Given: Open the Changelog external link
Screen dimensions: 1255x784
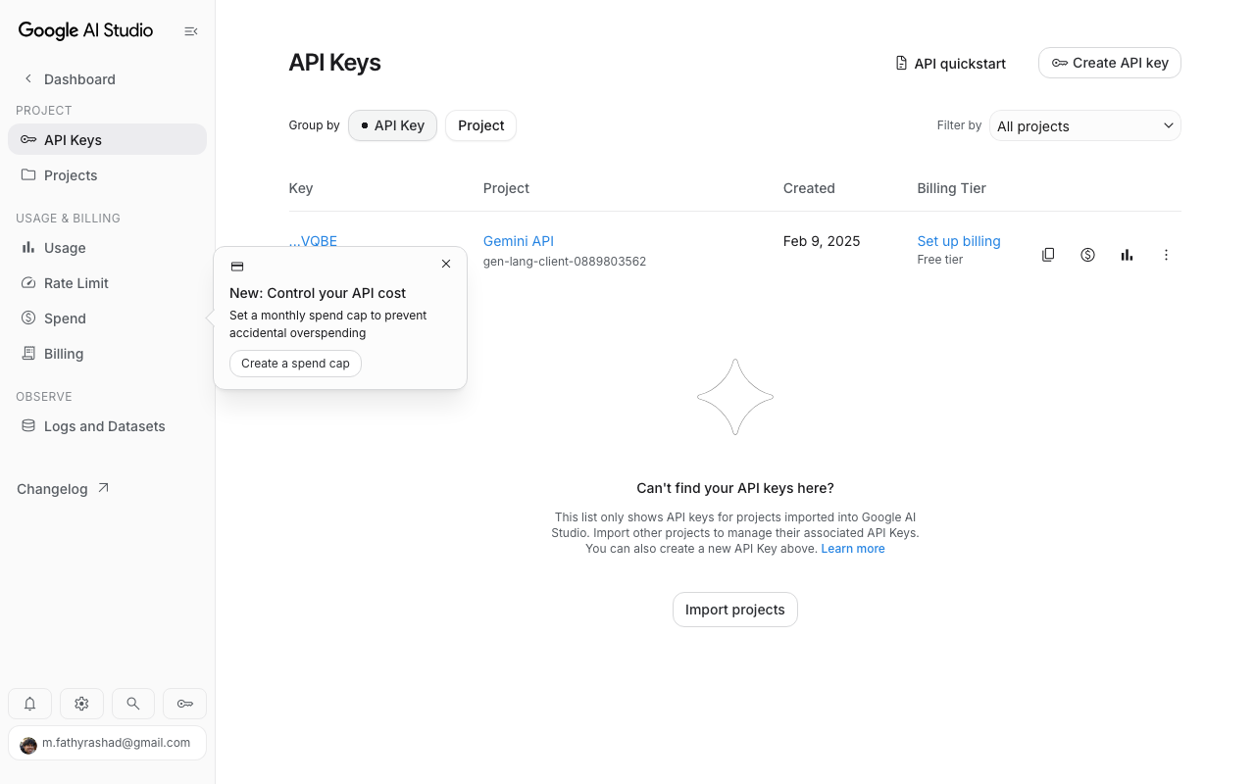Looking at the screenshot, I should click(63, 488).
